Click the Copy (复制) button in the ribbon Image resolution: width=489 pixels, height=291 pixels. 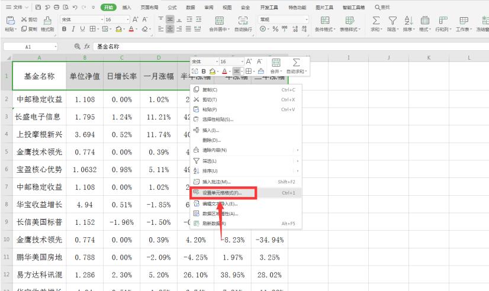(x=29, y=29)
